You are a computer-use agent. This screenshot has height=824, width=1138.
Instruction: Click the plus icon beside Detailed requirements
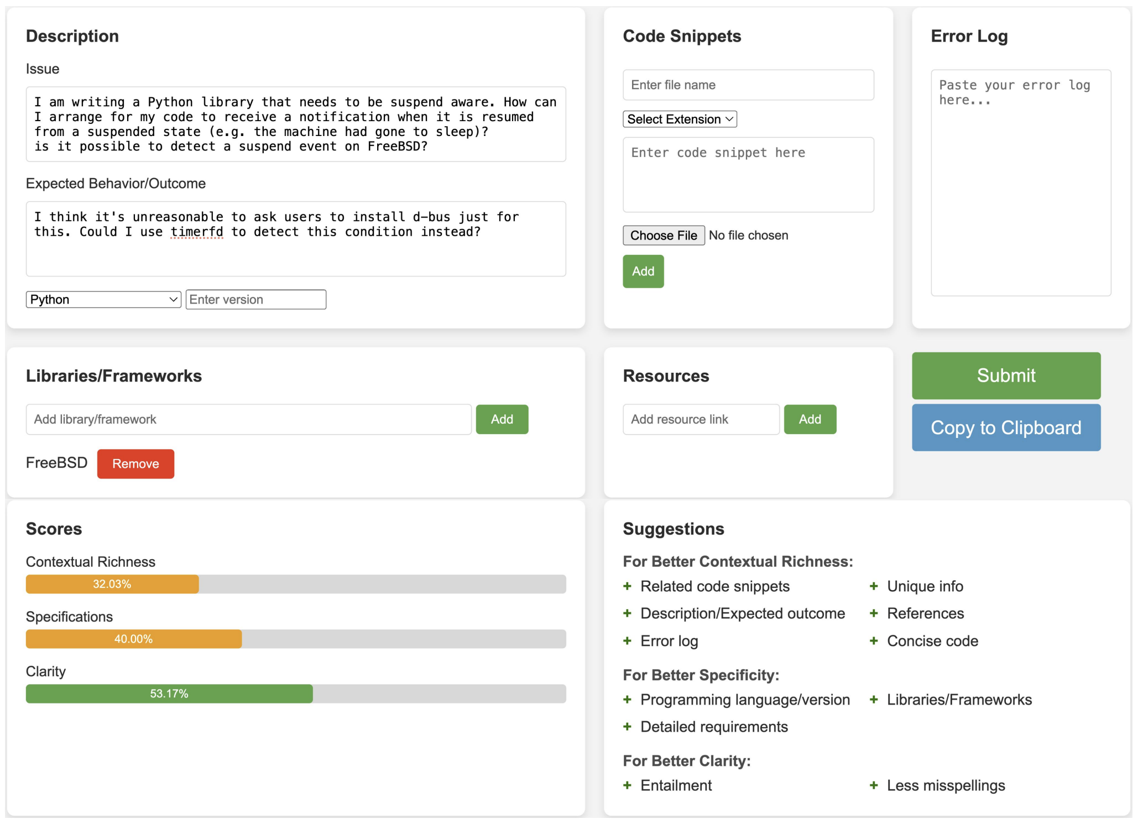pos(627,727)
